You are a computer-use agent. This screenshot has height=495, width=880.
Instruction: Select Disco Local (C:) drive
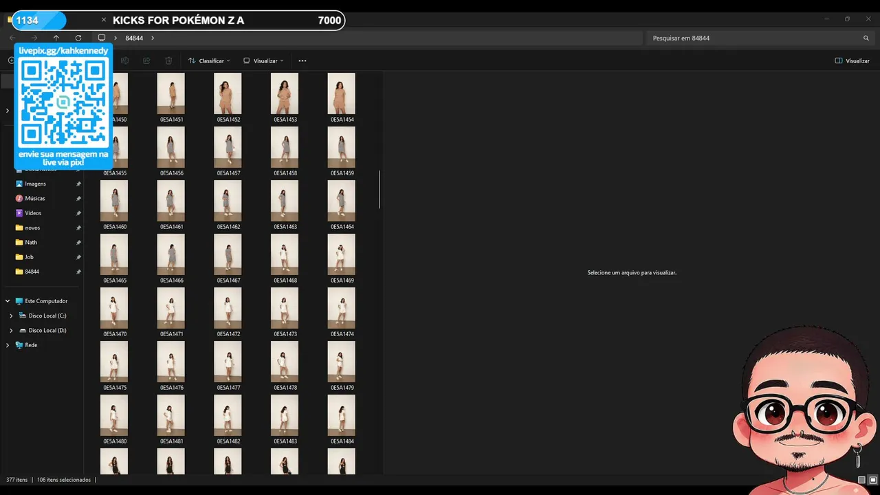click(47, 316)
